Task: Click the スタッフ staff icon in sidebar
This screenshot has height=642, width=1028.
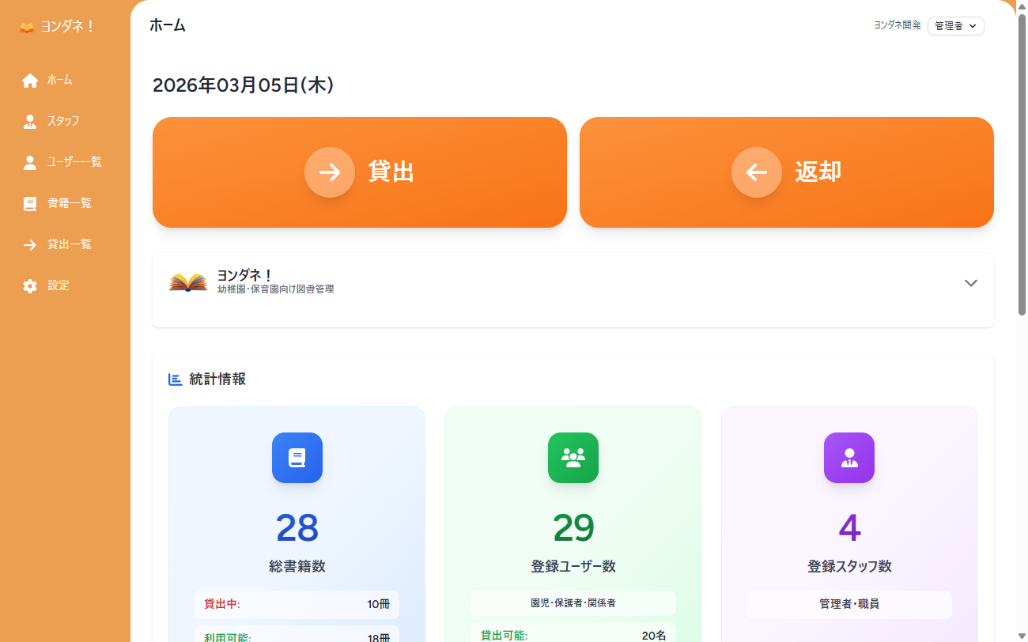Action: tap(30, 121)
